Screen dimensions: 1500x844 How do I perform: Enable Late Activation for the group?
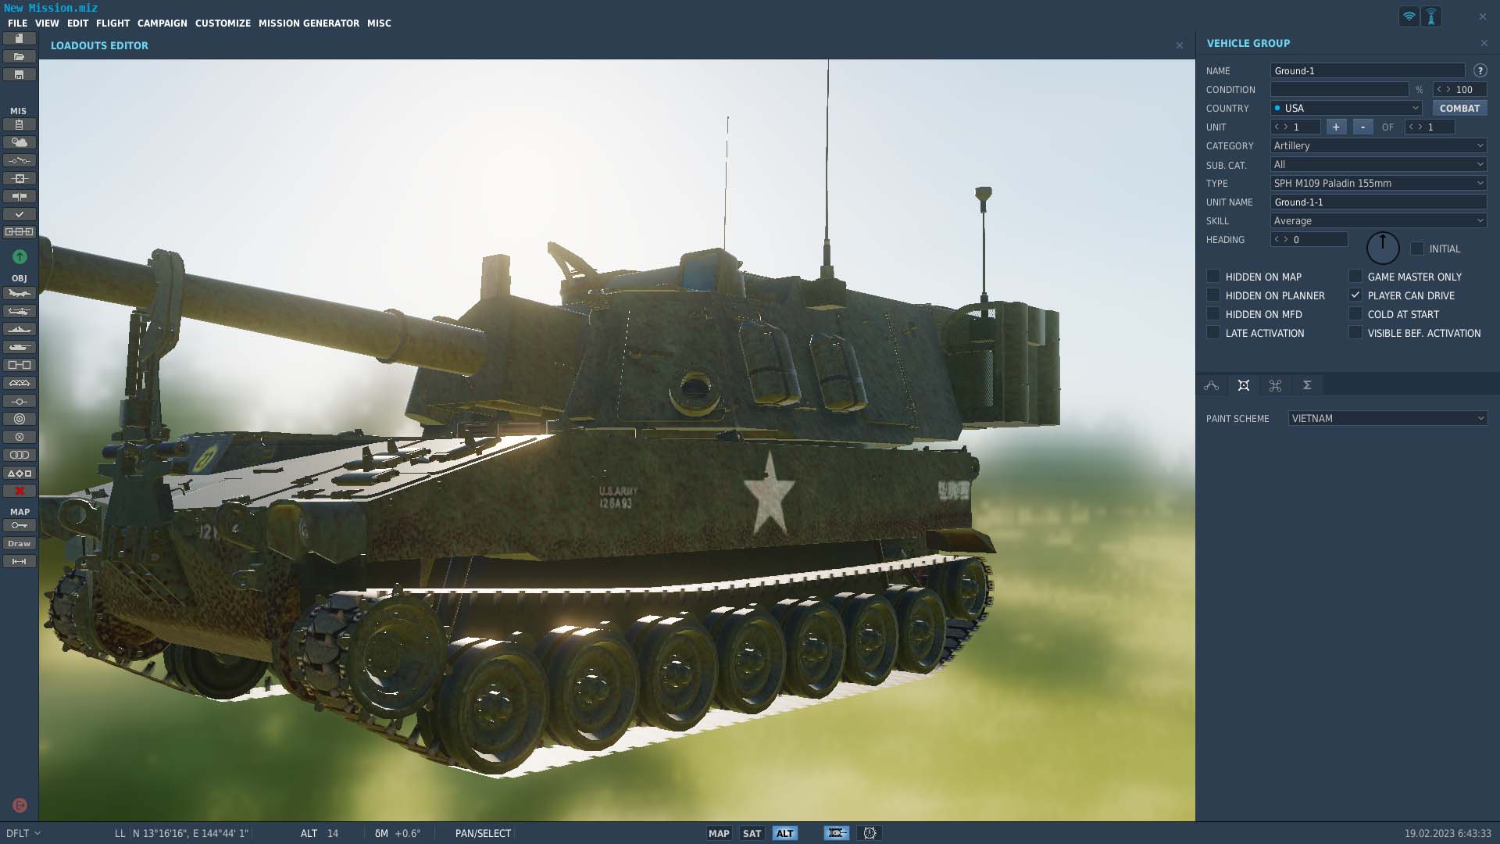[1213, 333]
